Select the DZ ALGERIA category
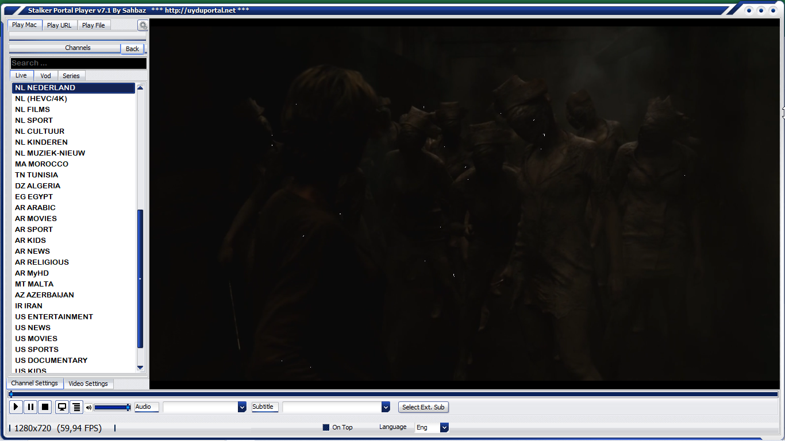The height and width of the screenshot is (441, 785). click(74, 186)
